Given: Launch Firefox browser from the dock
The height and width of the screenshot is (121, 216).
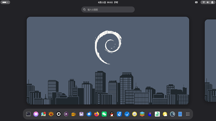Looking at the screenshot, I should click(96, 114).
